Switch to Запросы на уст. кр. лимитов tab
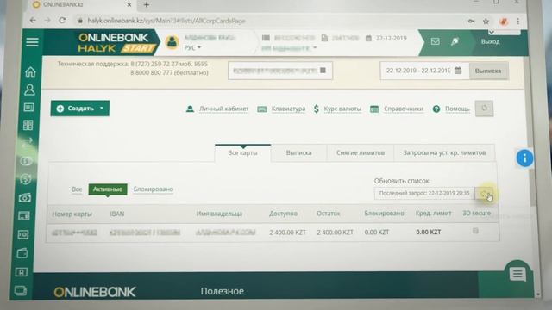 click(x=444, y=153)
